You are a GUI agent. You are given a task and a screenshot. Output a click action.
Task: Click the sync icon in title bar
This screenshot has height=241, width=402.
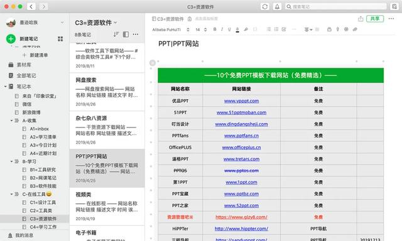coord(265,7)
